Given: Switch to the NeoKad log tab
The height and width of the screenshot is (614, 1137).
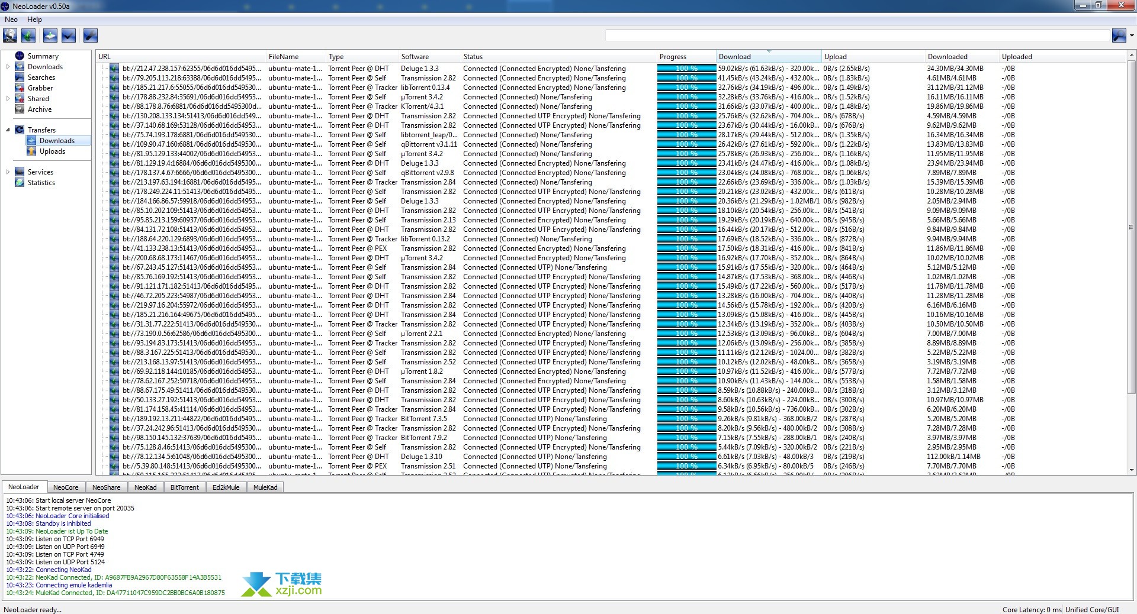Looking at the screenshot, I should [146, 487].
